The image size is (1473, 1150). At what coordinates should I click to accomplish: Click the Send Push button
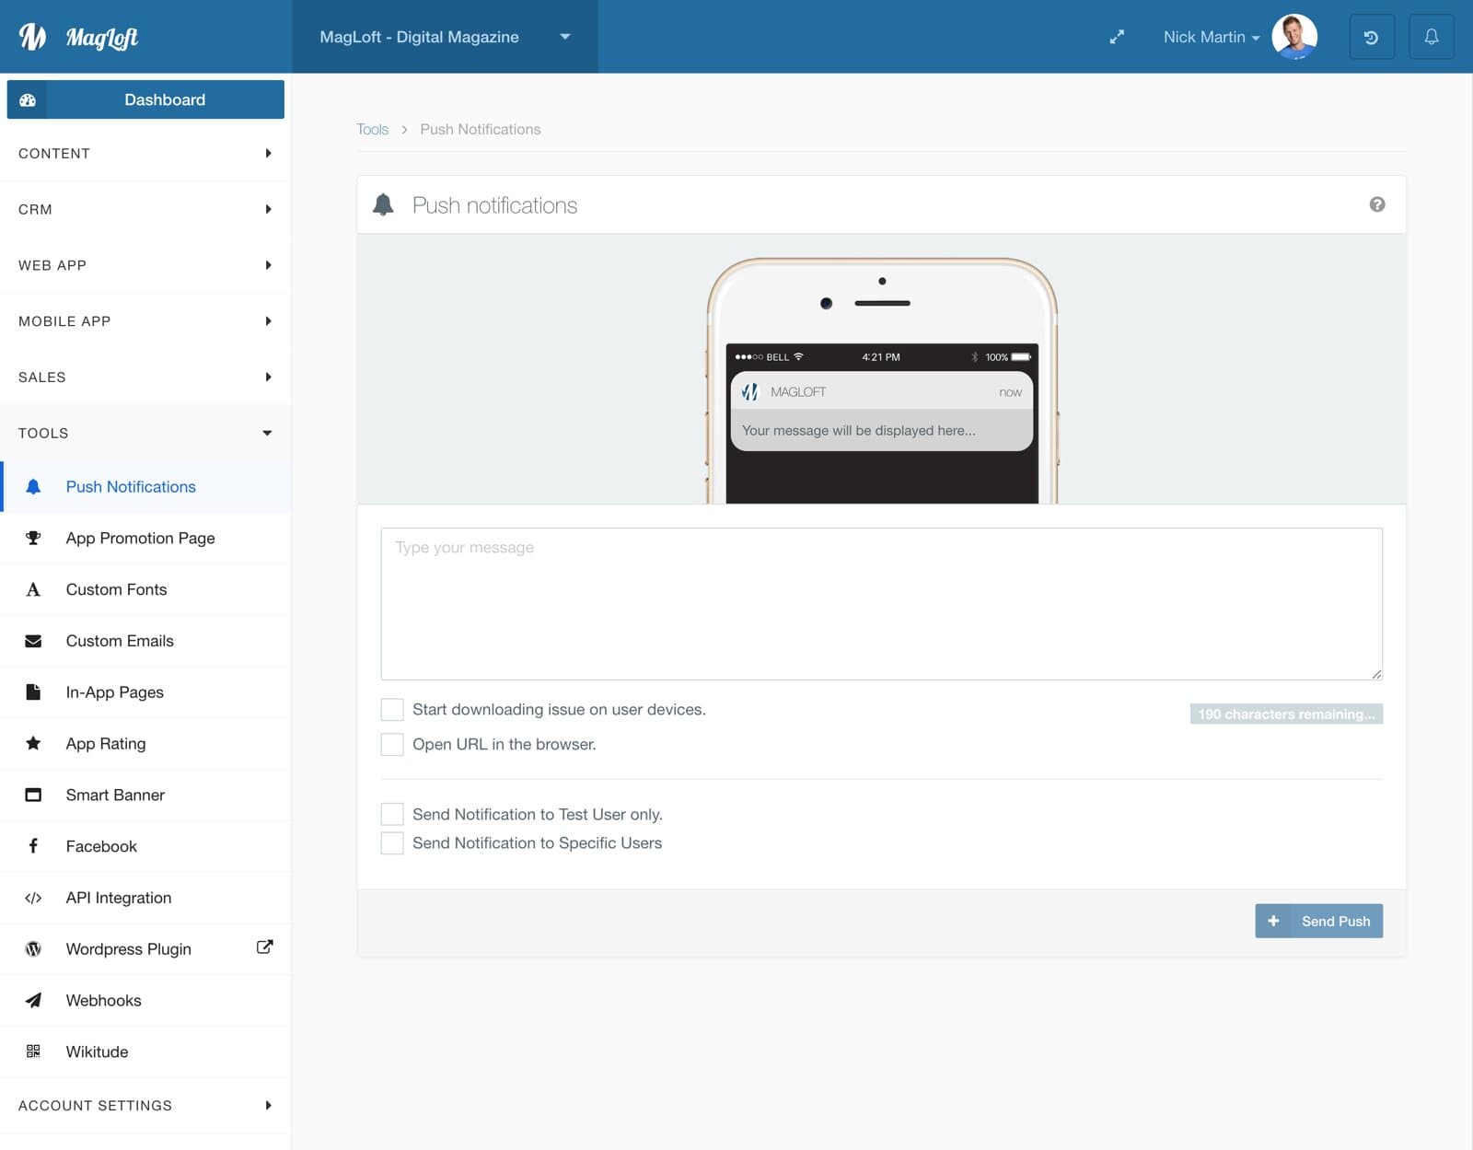(1318, 921)
